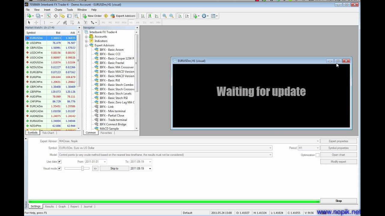Expand the Accounts tree node

(x=86, y=37)
